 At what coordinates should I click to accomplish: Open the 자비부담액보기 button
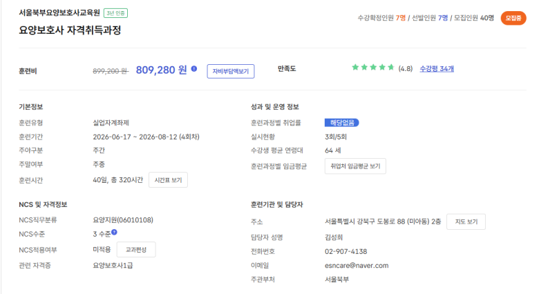coord(231,71)
